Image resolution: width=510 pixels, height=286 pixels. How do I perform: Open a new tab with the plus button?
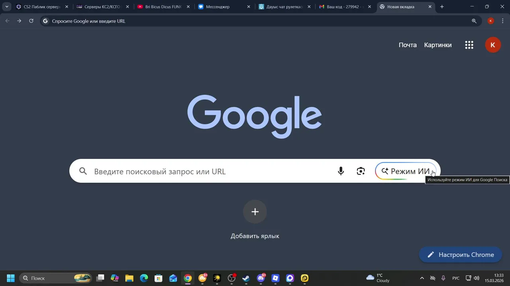tap(442, 7)
